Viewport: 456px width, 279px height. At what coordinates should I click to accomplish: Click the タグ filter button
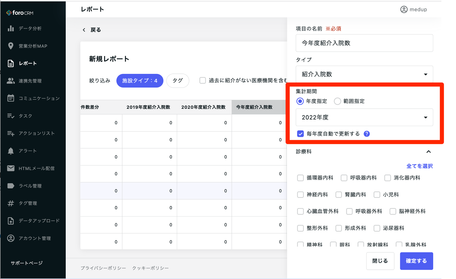point(178,81)
